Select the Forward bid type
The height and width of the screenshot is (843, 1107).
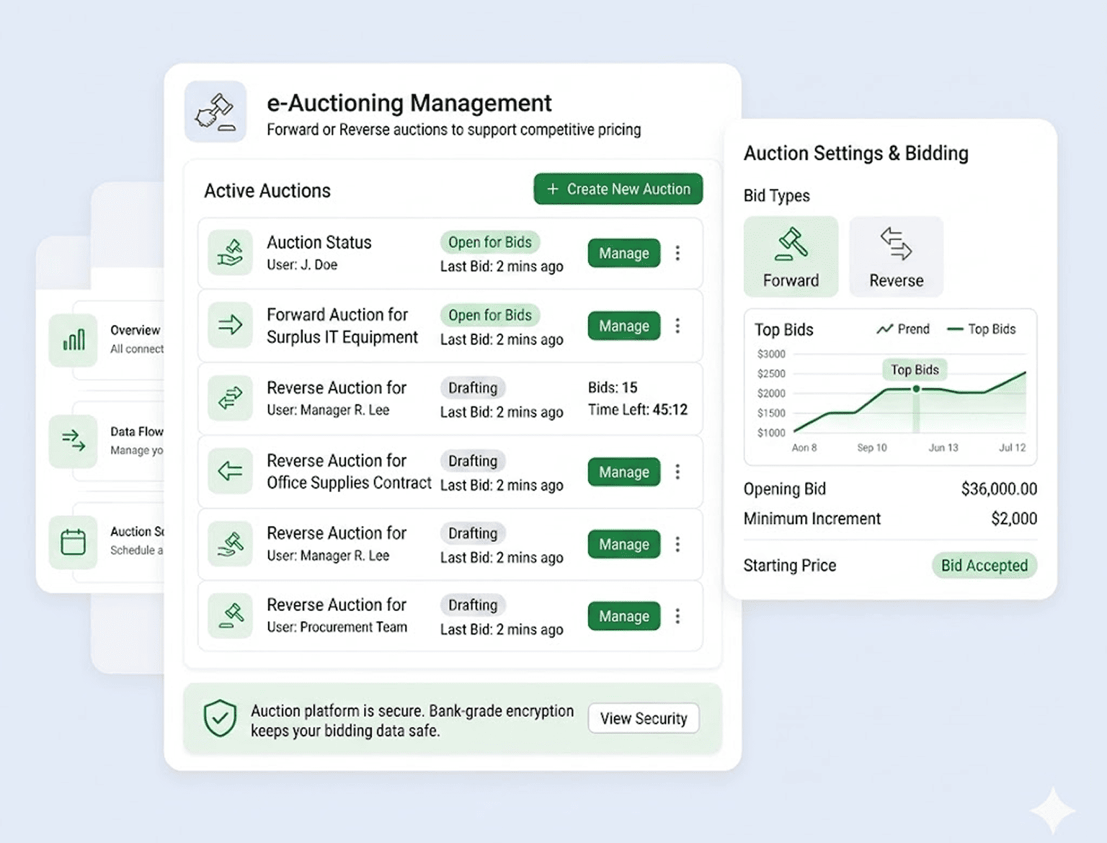(791, 257)
